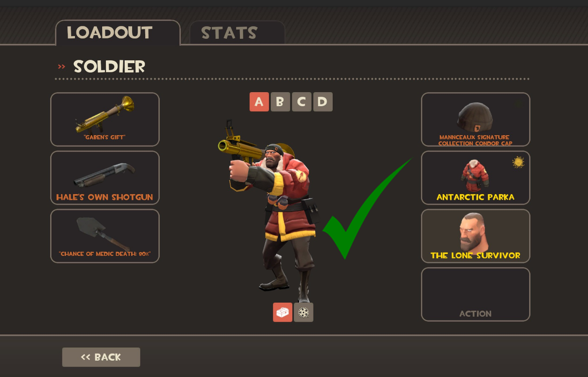Click the inventory crate icon below the character
Viewport: 588px width, 377px height.
[x=283, y=312]
